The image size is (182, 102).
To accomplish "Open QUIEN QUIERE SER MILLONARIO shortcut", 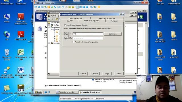I will pyautogui.click(x=7, y=73).
